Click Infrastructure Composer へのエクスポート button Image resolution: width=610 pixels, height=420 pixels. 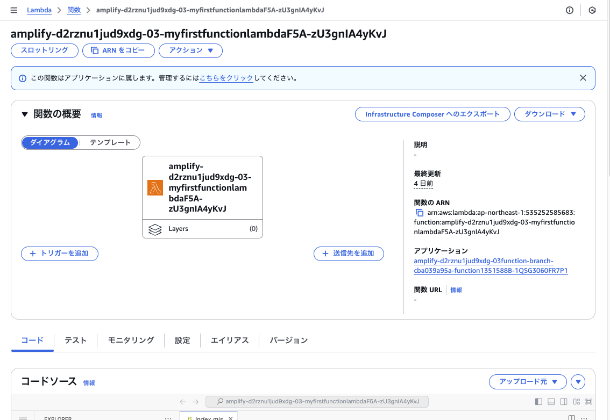click(432, 114)
